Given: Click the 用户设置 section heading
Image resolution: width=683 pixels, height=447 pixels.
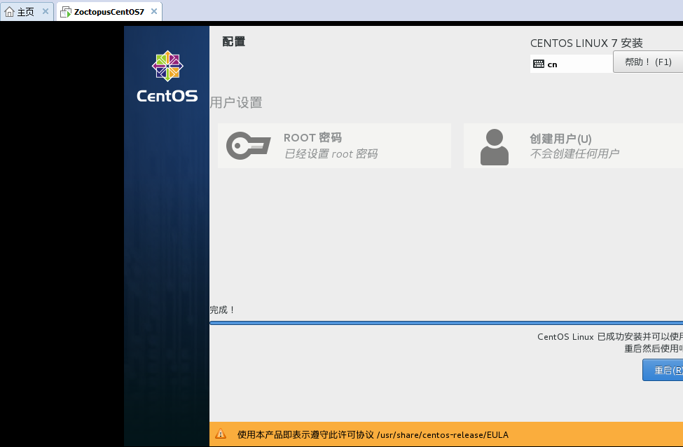Looking at the screenshot, I should [236, 102].
